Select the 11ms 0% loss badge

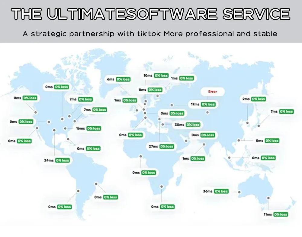point(276,214)
